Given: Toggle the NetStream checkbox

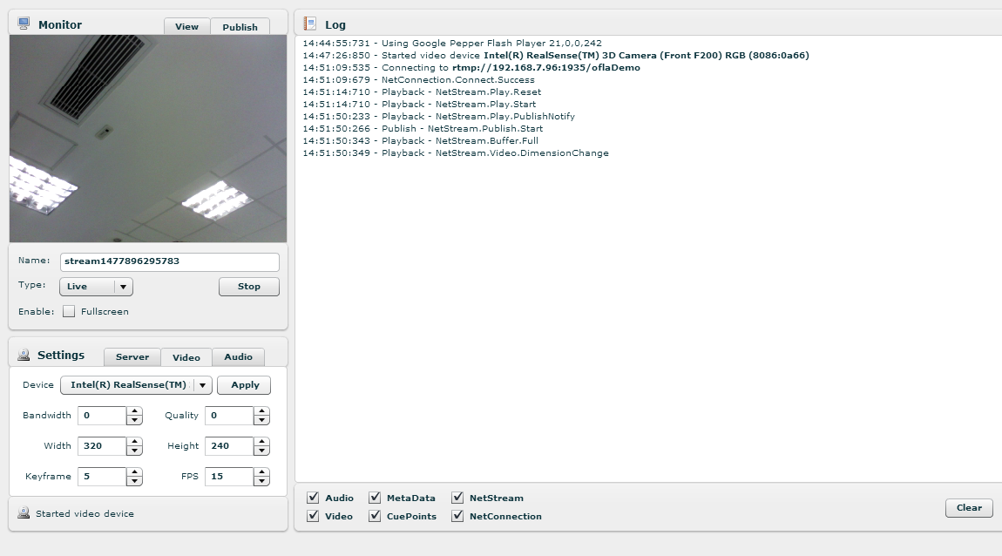Looking at the screenshot, I should point(457,498).
